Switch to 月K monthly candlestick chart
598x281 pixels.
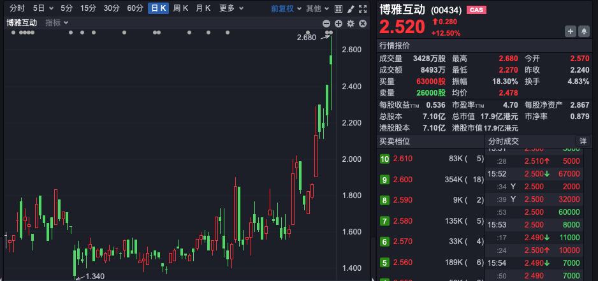point(203,8)
